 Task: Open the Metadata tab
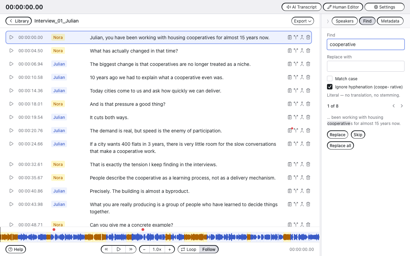coord(390,21)
